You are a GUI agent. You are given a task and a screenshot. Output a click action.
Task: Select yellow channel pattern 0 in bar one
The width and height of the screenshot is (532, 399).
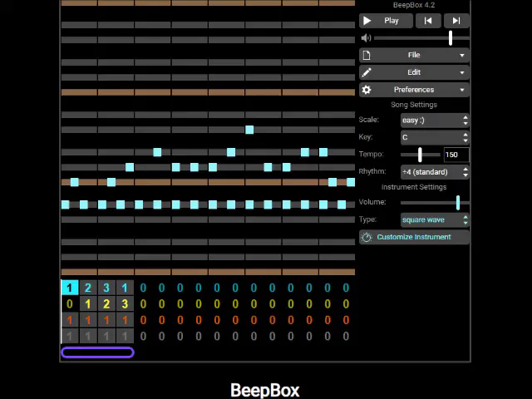pyautogui.click(x=70, y=304)
